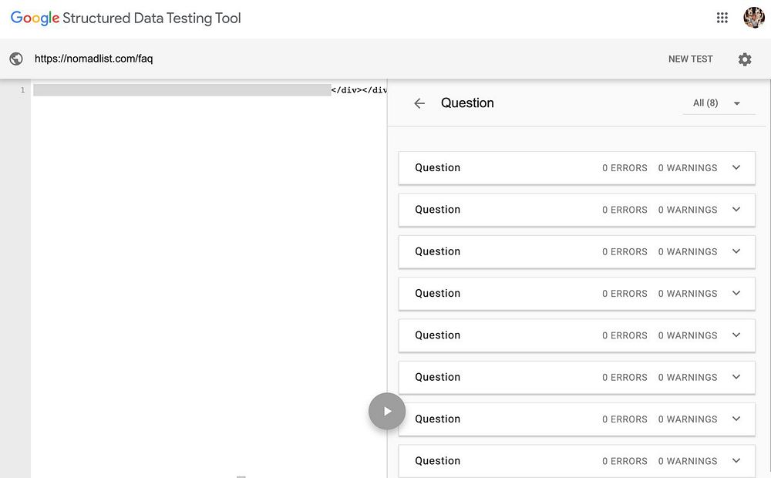Viewport: 771px width, 478px height.
Task: Go back using the left arrow
Action: (x=419, y=103)
